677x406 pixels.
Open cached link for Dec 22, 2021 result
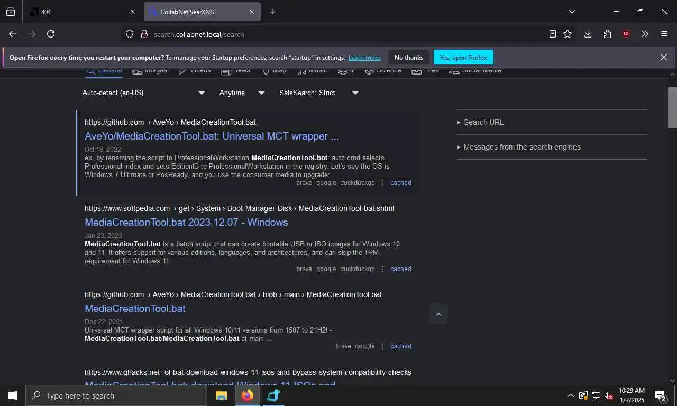click(401, 346)
